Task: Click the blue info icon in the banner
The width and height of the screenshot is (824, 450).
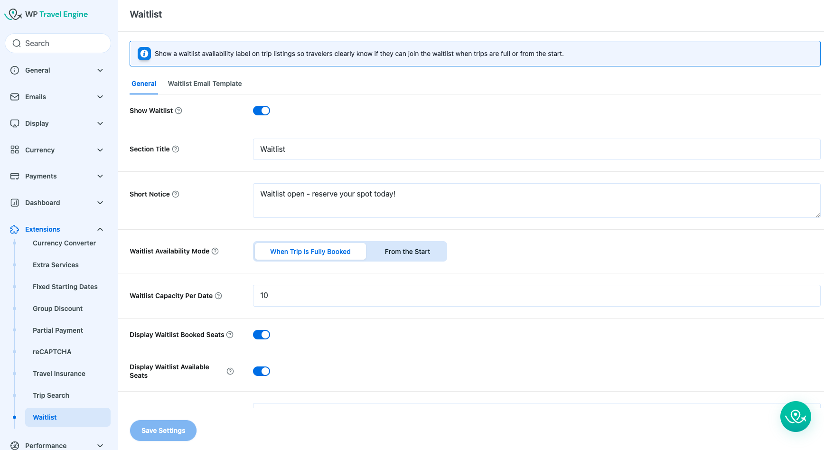Action: click(x=144, y=54)
